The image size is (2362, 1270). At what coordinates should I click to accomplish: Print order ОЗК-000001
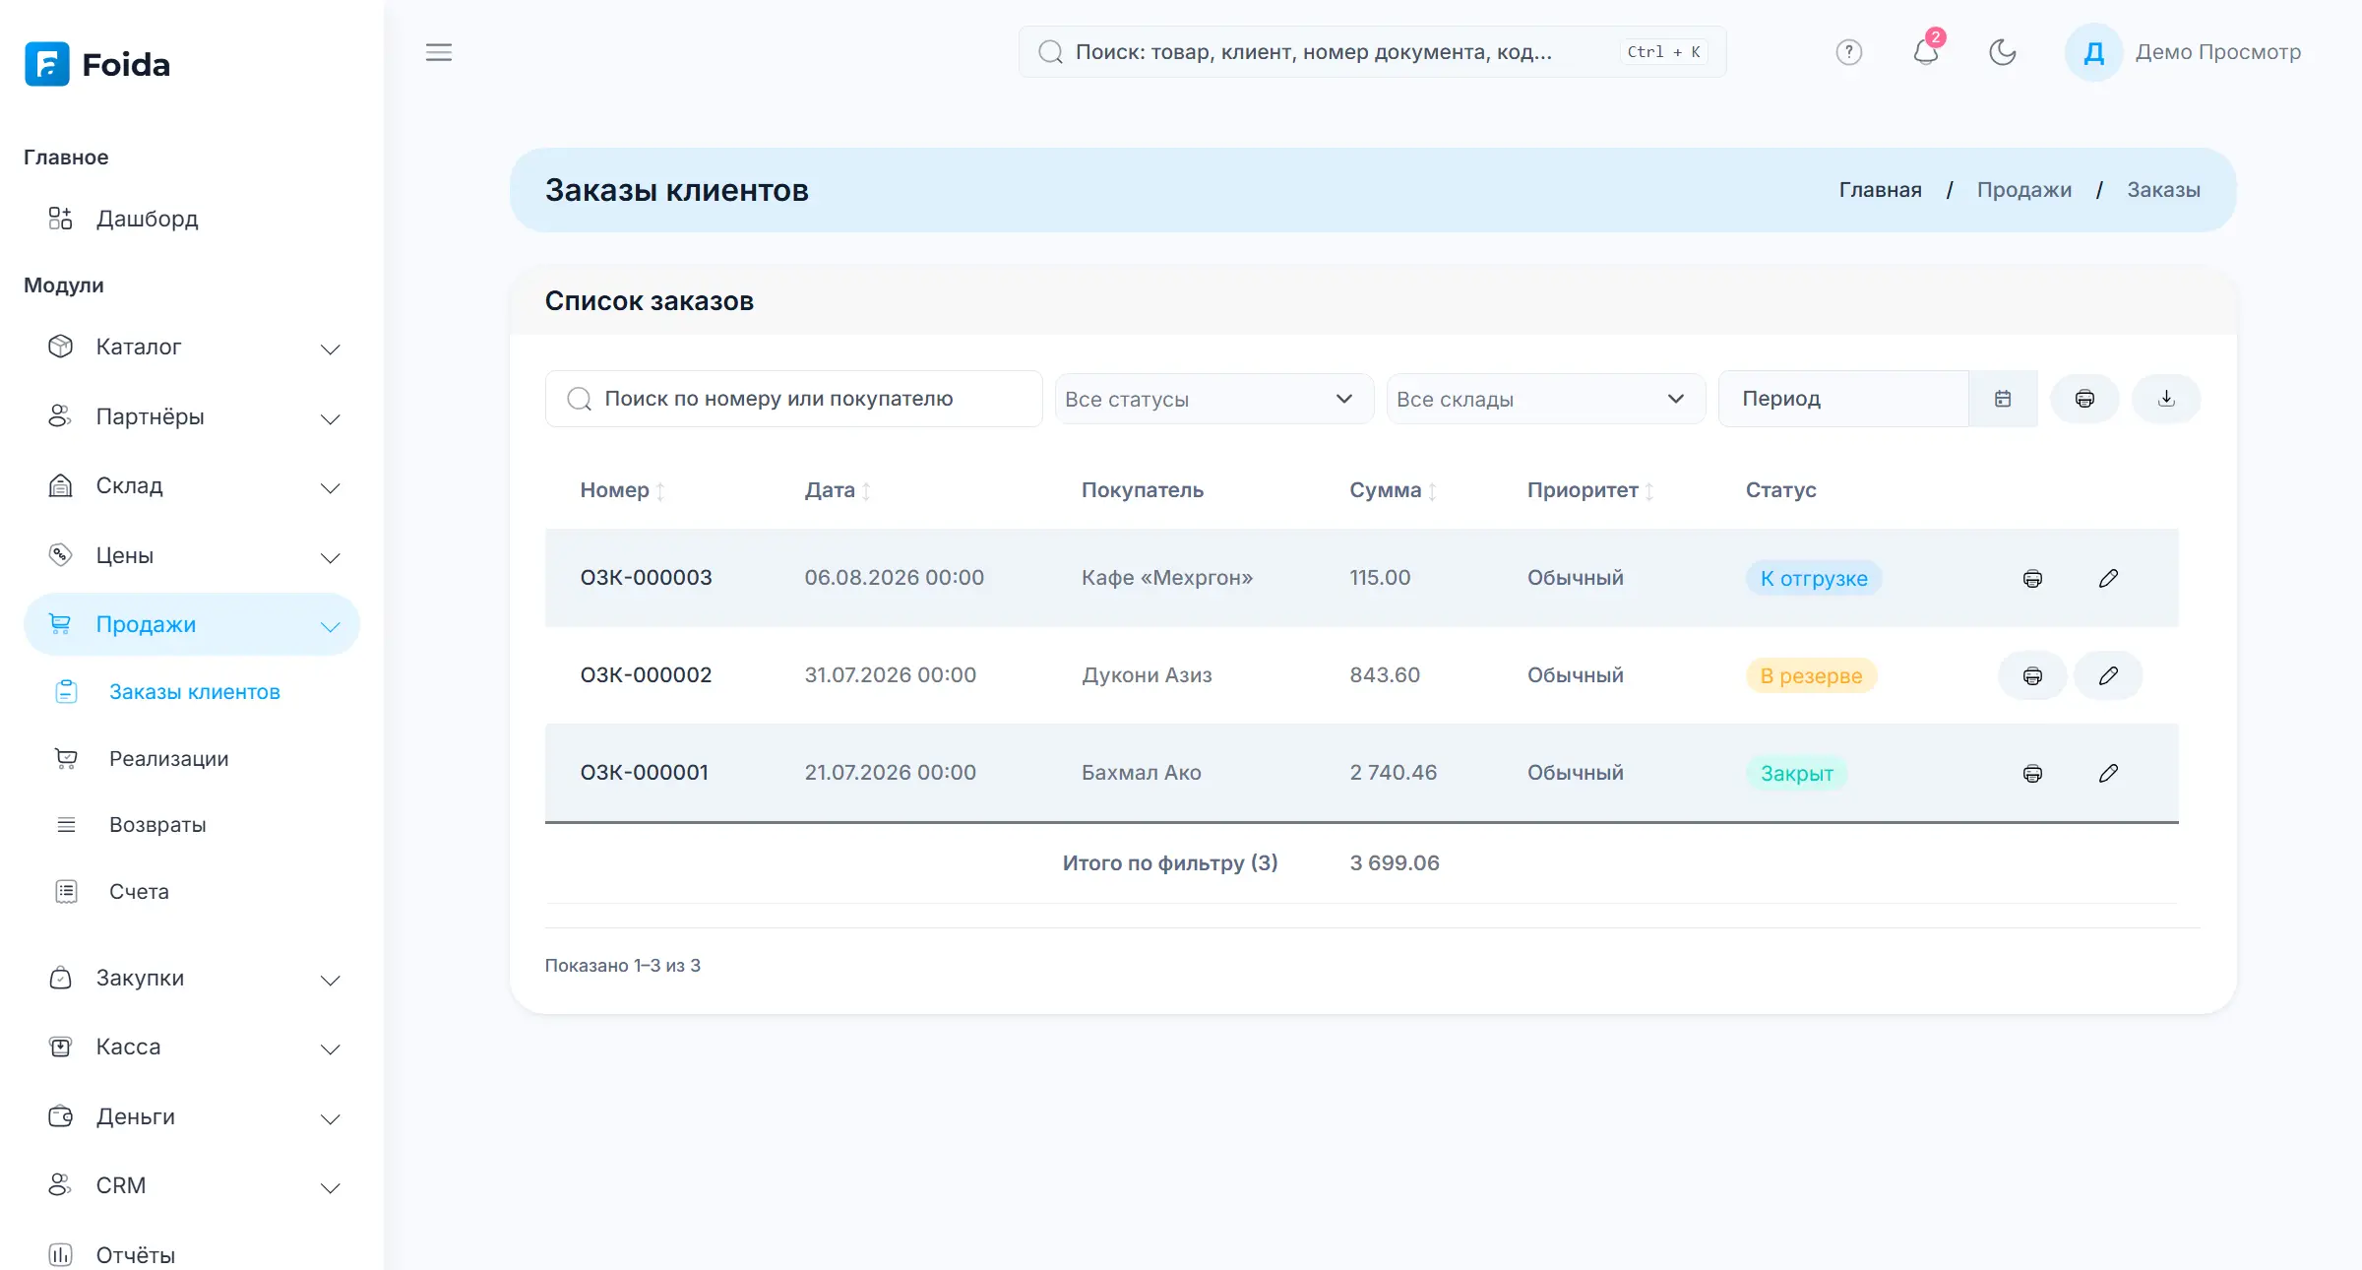(x=2032, y=773)
